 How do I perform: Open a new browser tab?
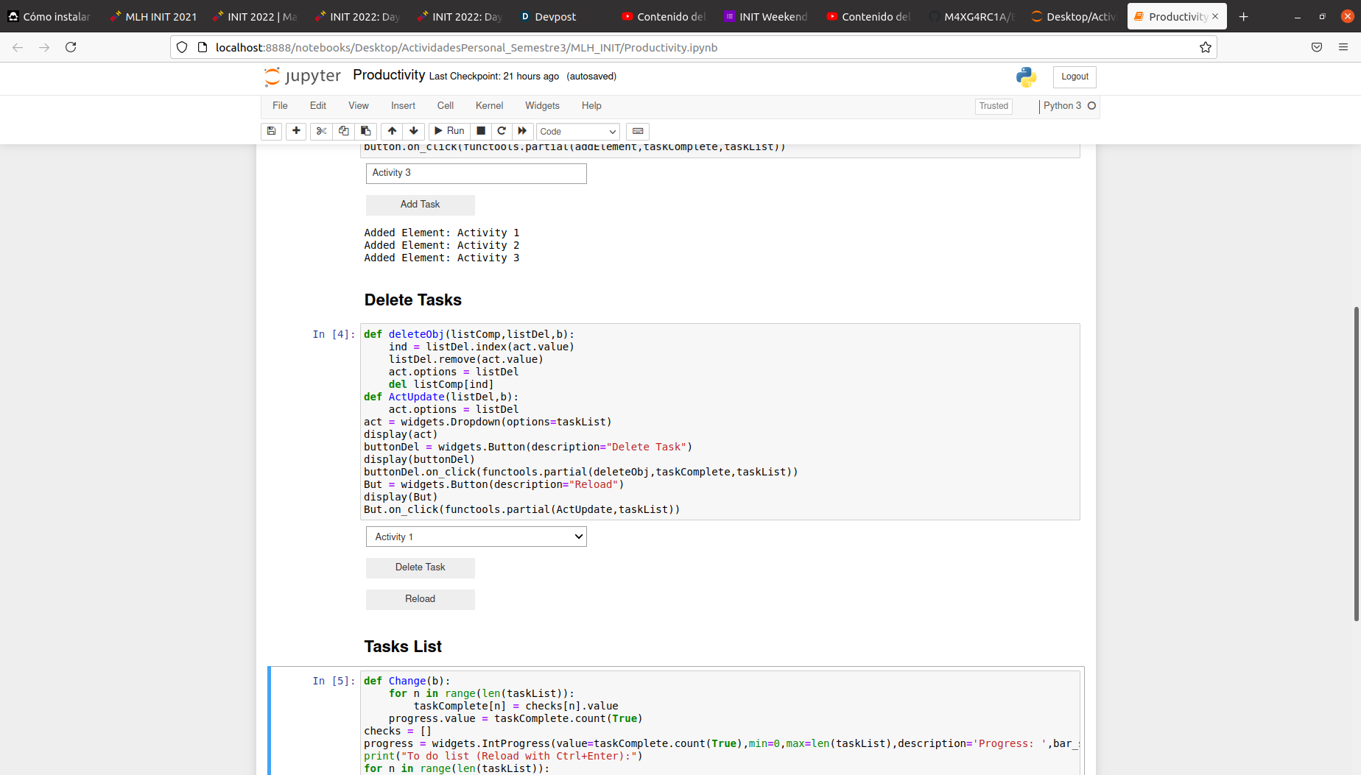pos(1243,16)
